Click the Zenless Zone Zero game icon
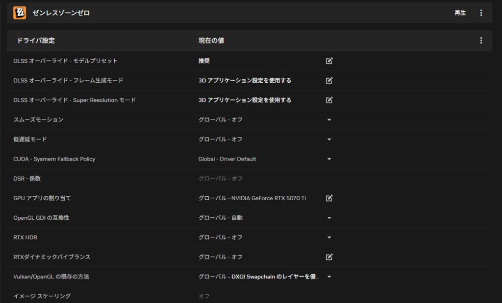Screen dimensions: 502x303 tap(20, 13)
